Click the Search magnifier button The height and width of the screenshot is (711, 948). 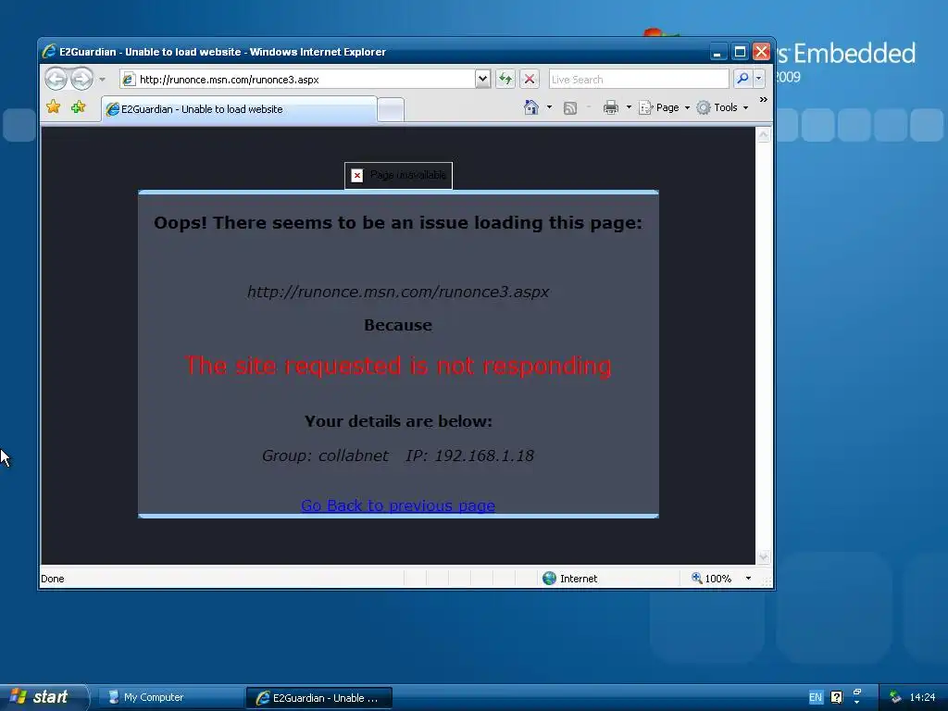click(x=742, y=79)
